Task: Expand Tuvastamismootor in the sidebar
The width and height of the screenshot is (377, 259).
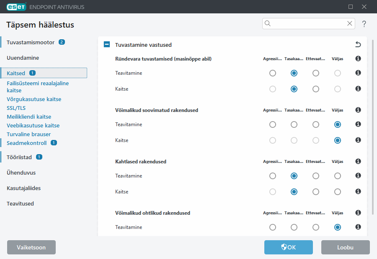Action: pos(30,42)
